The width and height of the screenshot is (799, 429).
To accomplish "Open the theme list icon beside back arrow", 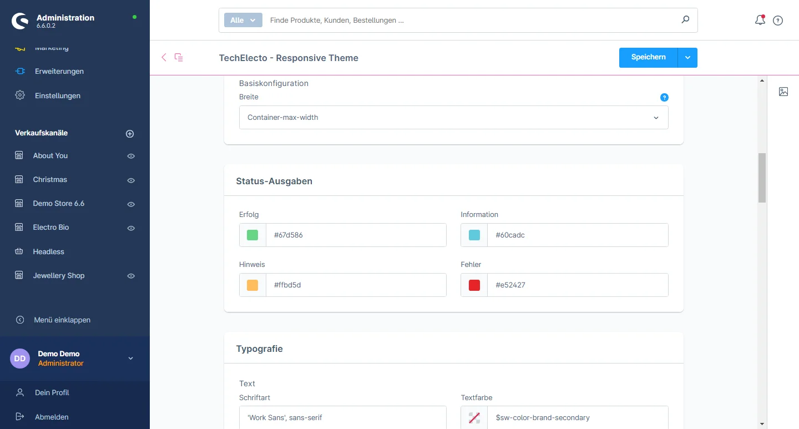I will coord(179,57).
